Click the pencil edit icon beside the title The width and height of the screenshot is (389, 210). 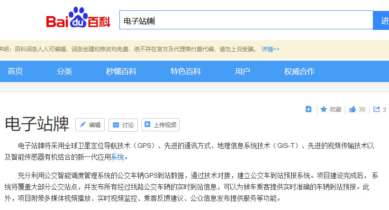point(83,125)
